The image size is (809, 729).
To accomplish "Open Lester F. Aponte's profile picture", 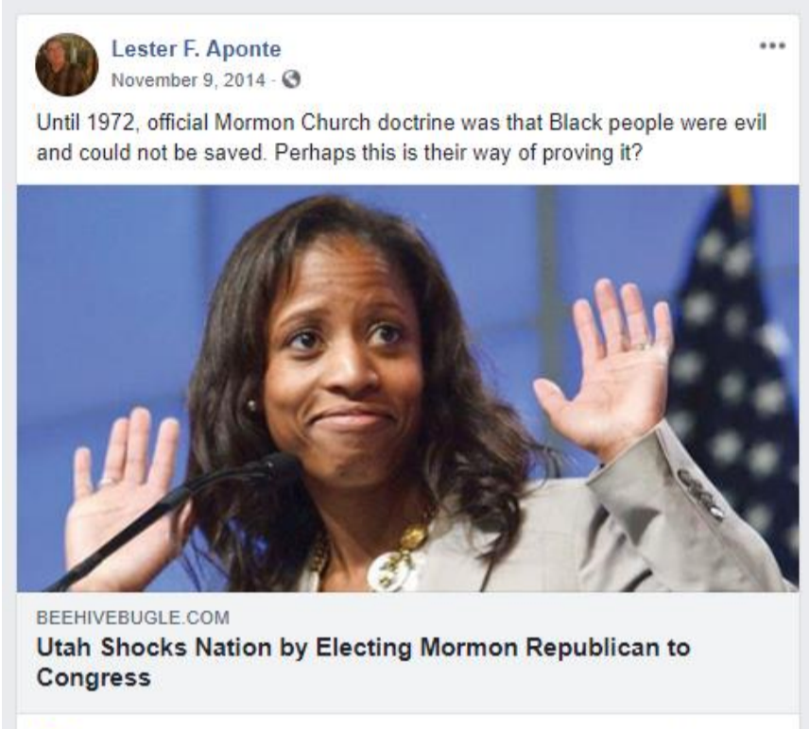I will click(66, 64).
